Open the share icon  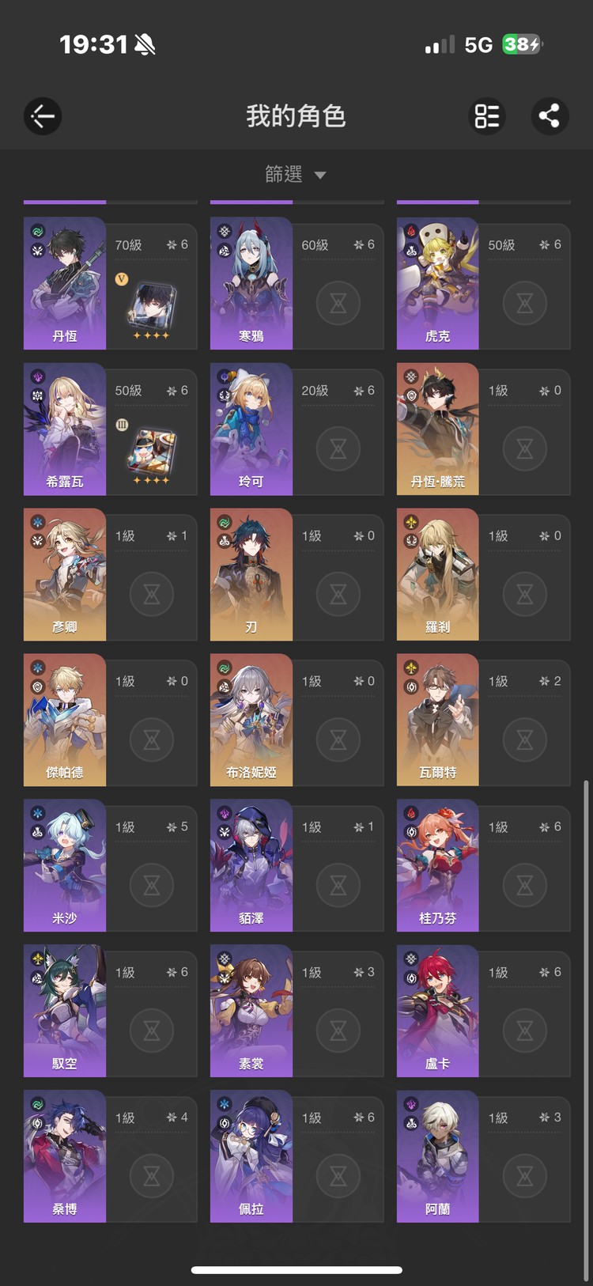coord(549,116)
